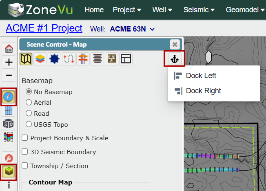The width and height of the screenshot is (266, 191).
Task: Open the stacked layers icon in Scene Control
Action: [40, 59]
